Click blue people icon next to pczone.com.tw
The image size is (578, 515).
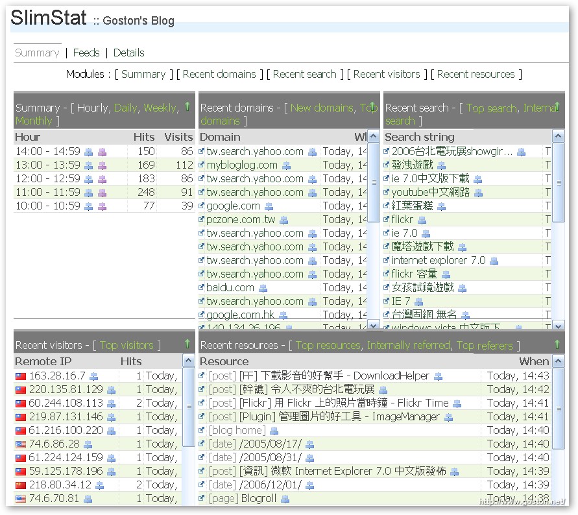click(284, 221)
